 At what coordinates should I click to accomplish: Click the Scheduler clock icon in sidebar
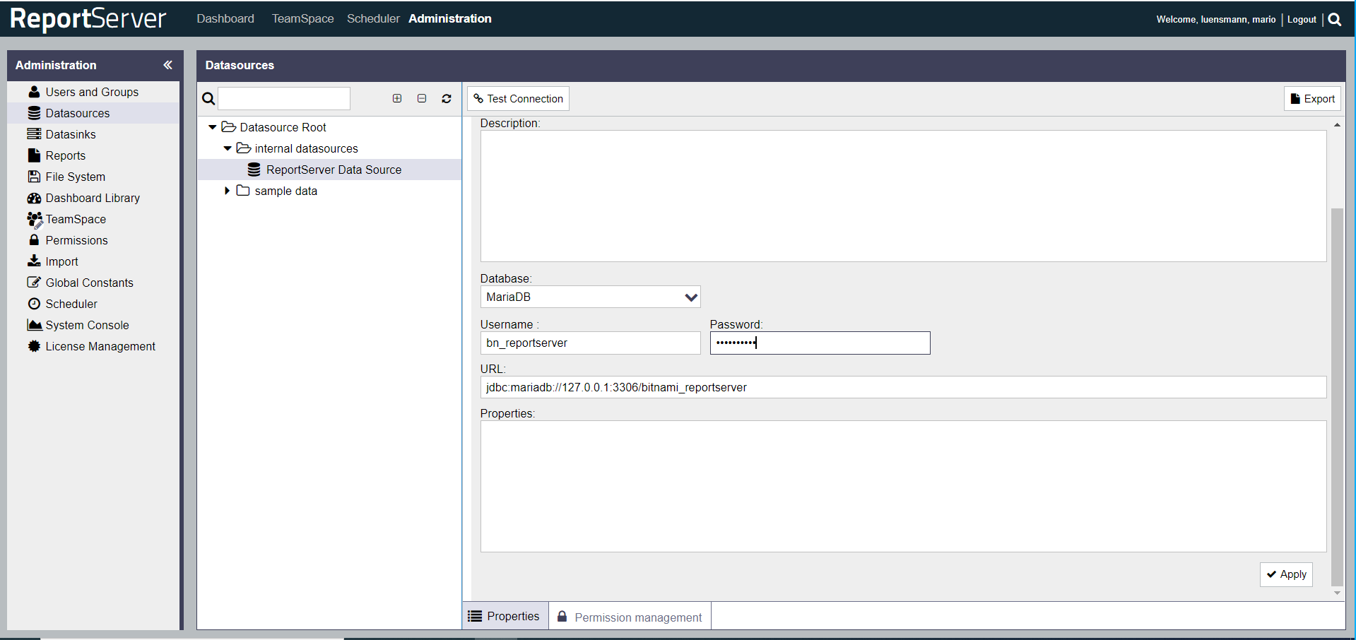tap(34, 304)
